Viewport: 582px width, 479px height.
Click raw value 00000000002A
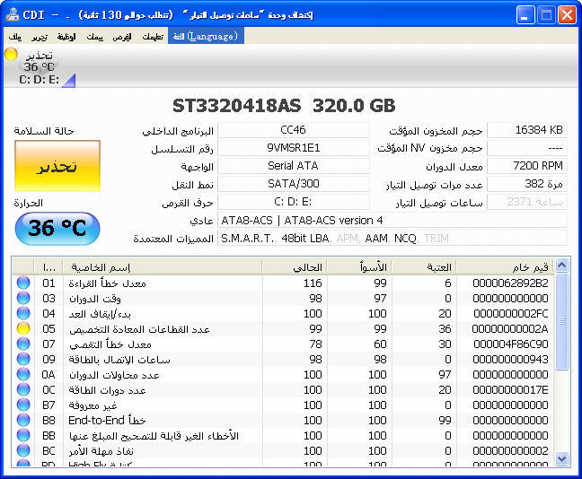510,328
